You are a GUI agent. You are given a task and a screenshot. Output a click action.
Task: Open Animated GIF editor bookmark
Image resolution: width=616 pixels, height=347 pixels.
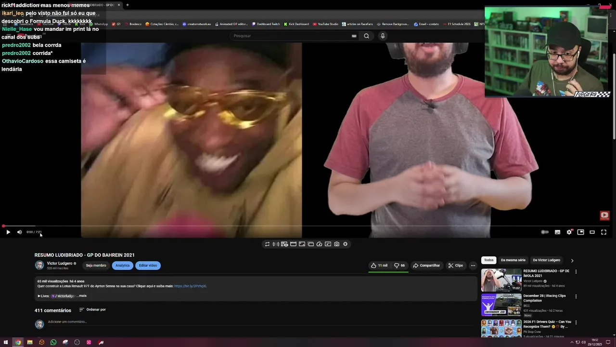pyautogui.click(x=231, y=24)
